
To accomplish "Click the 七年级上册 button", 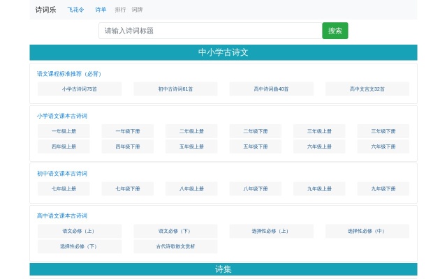I will pyautogui.click(x=64, y=189).
